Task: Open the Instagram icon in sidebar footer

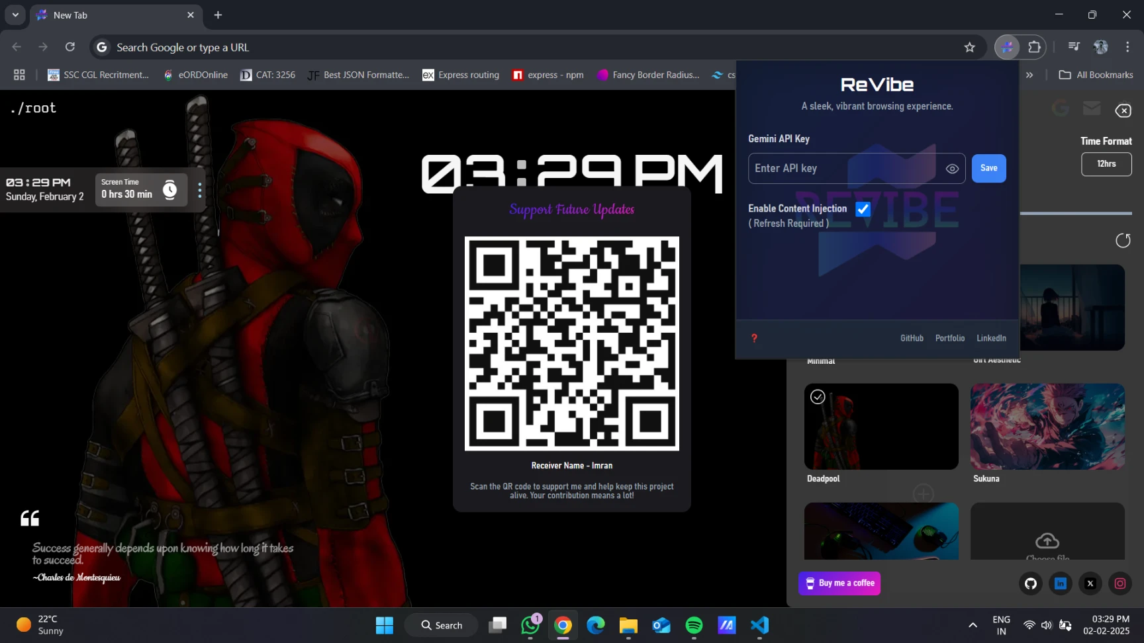Action: tap(1120, 583)
